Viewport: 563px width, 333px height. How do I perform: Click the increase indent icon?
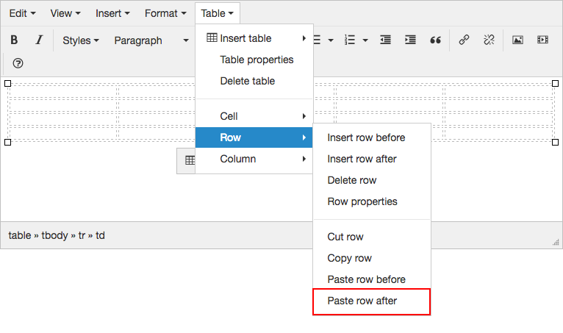coord(410,40)
